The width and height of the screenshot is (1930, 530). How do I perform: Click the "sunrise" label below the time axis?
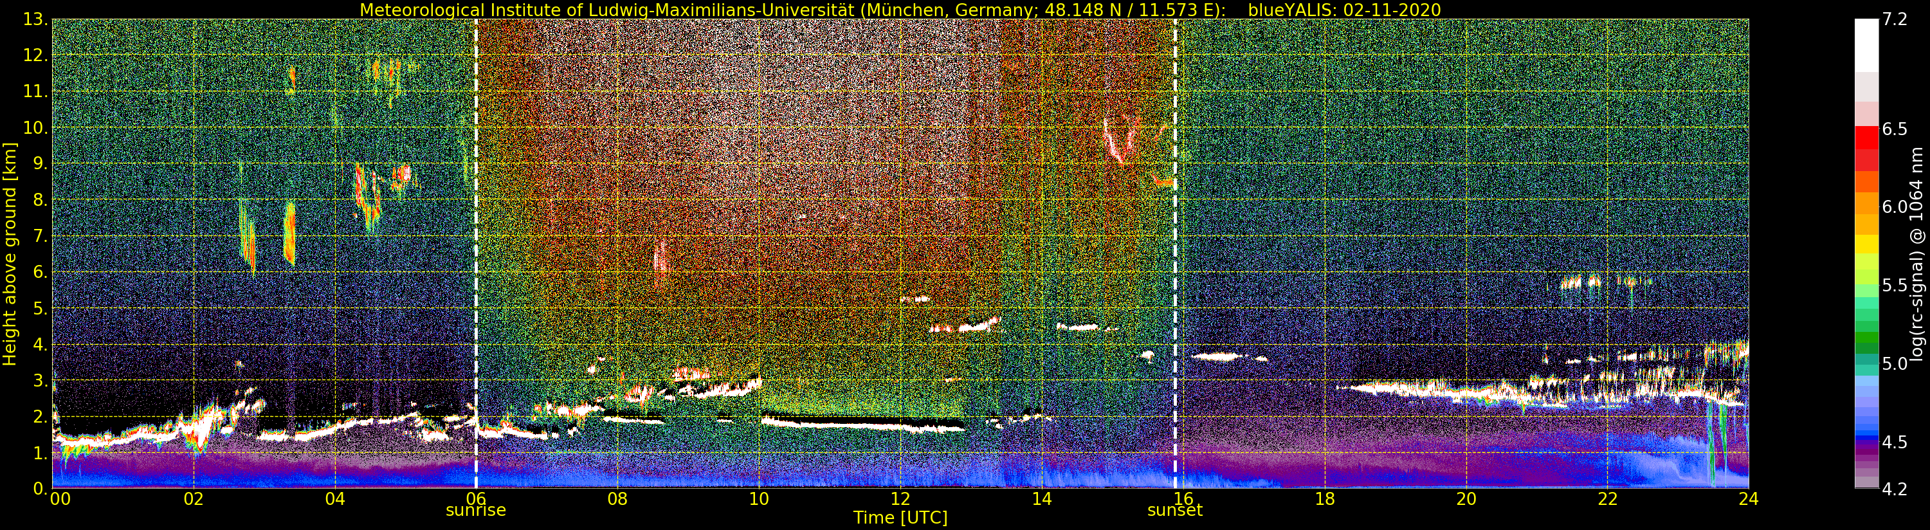(x=476, y=511)
